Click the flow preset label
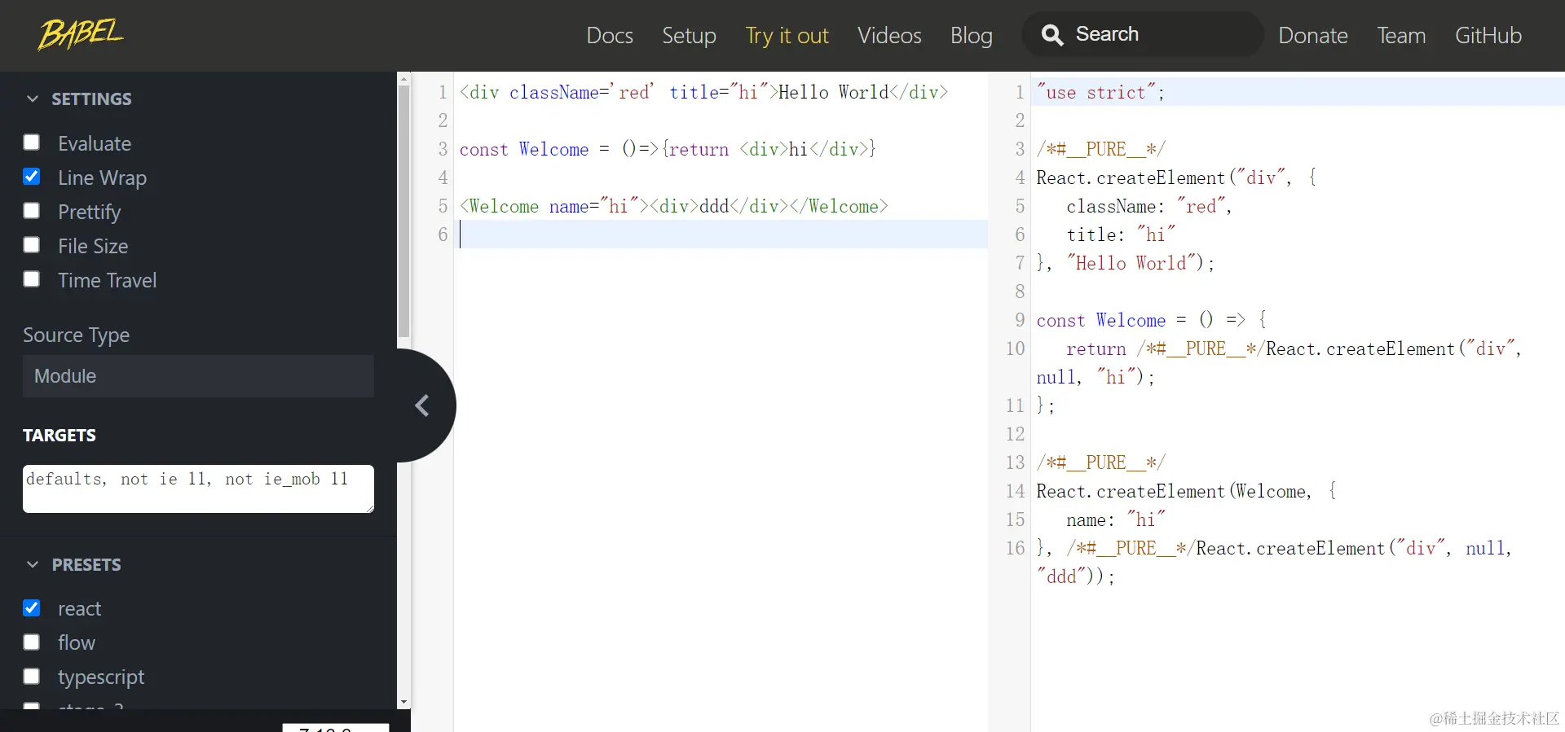 pyautogui.click(x=77, y=643)
